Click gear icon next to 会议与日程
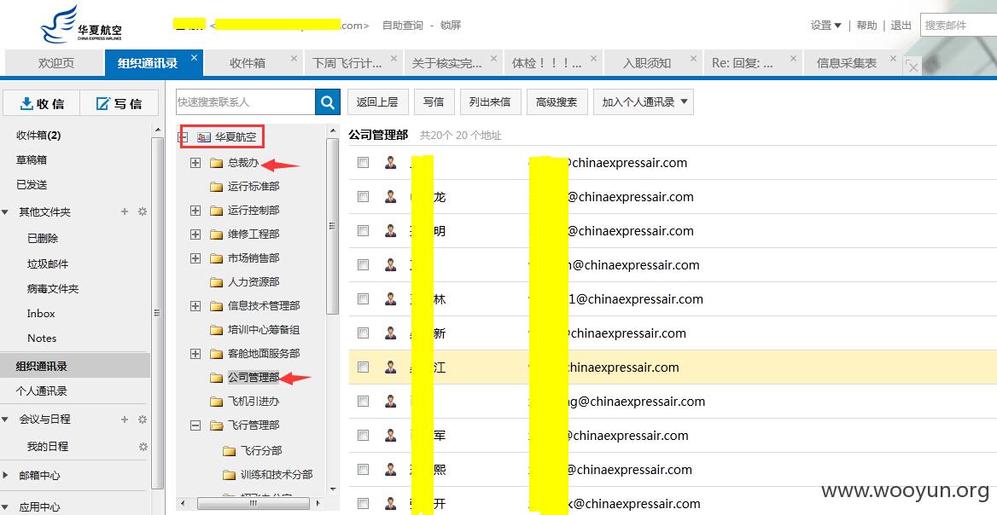Viewport: 997px width, 515px height. [143, 420]
